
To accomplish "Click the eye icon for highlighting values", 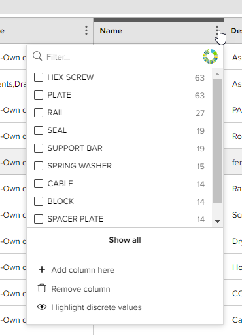I will pos(42,307).
